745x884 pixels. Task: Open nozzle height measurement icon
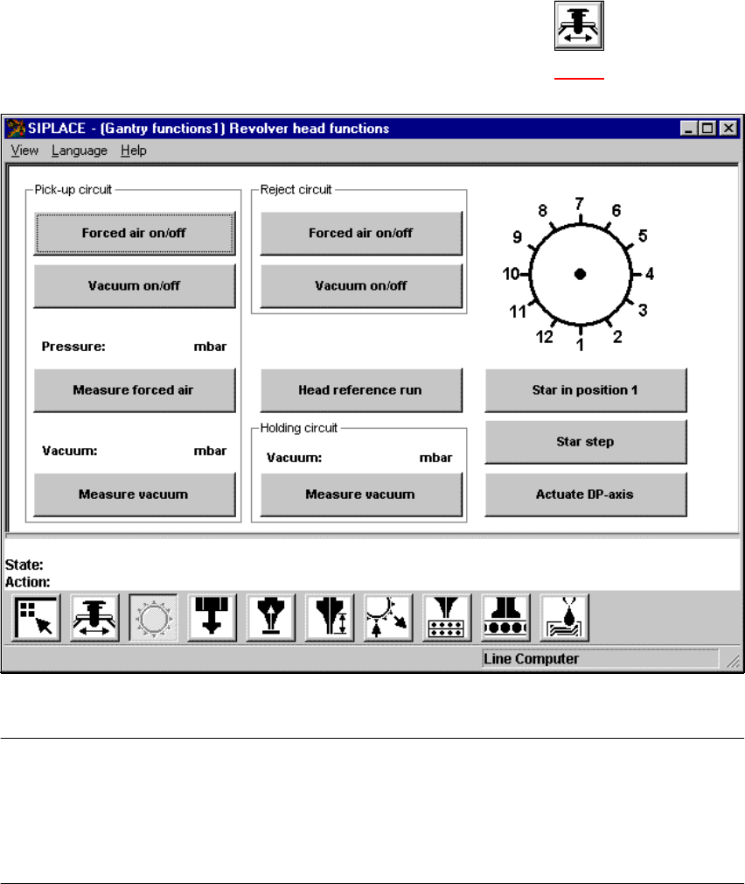[x=330, y=618]
